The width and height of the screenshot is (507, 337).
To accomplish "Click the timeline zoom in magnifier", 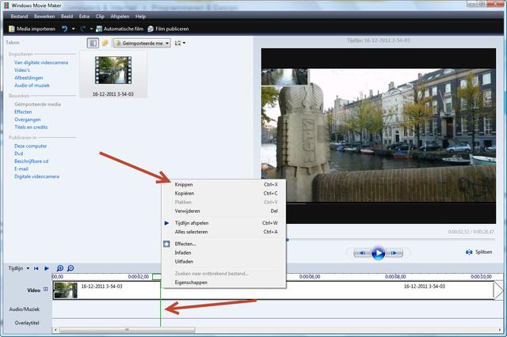I will pos(59,268).
